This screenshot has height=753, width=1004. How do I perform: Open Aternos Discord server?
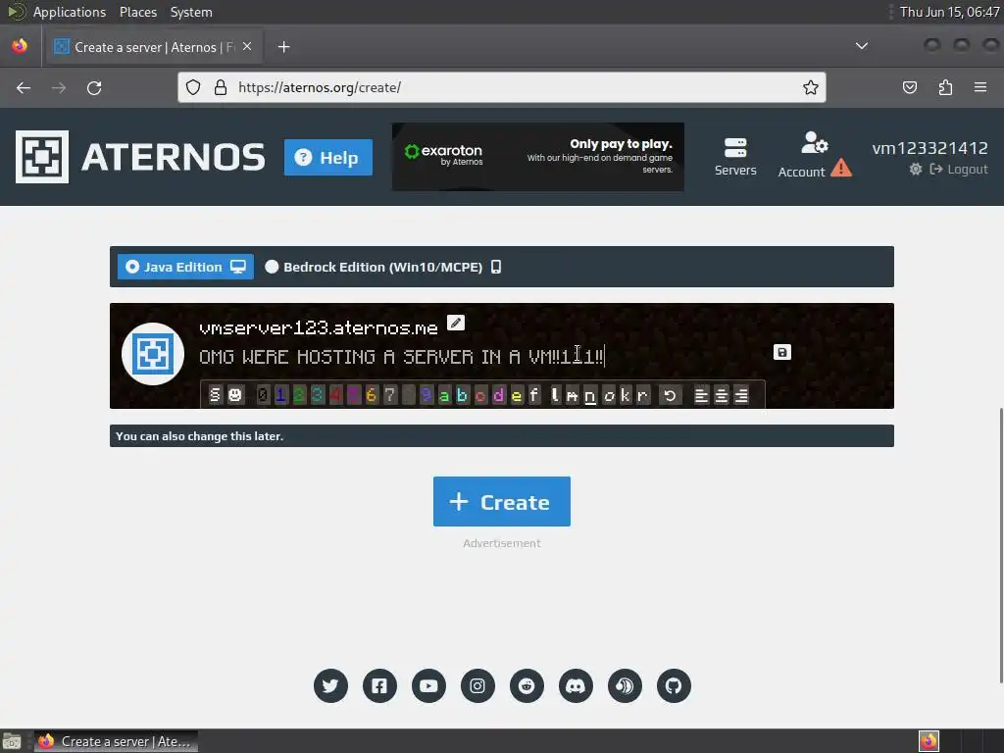pos(576,685)
